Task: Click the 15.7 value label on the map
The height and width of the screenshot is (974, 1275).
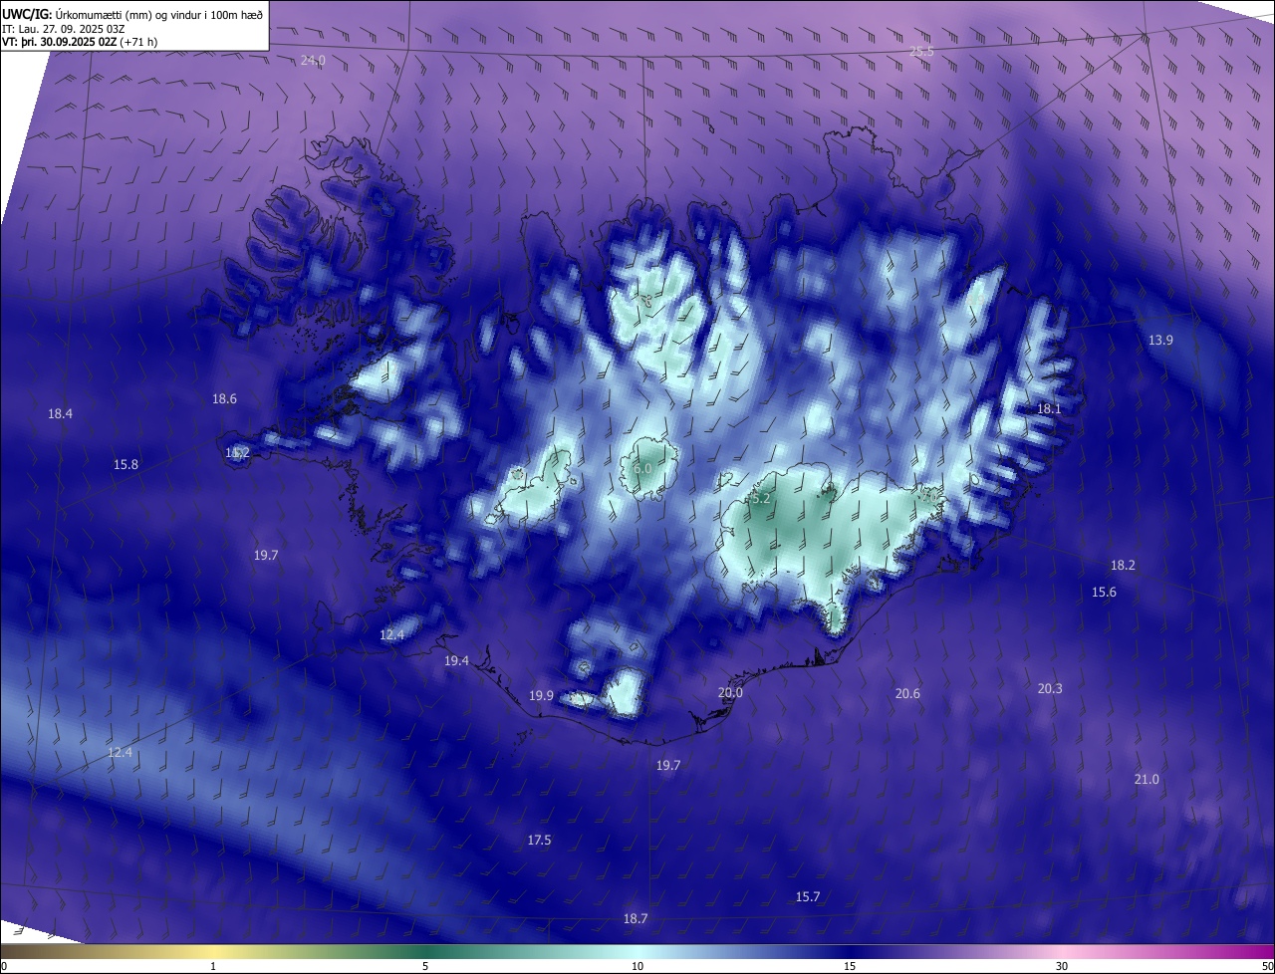Action: click(x=808, y=897)
